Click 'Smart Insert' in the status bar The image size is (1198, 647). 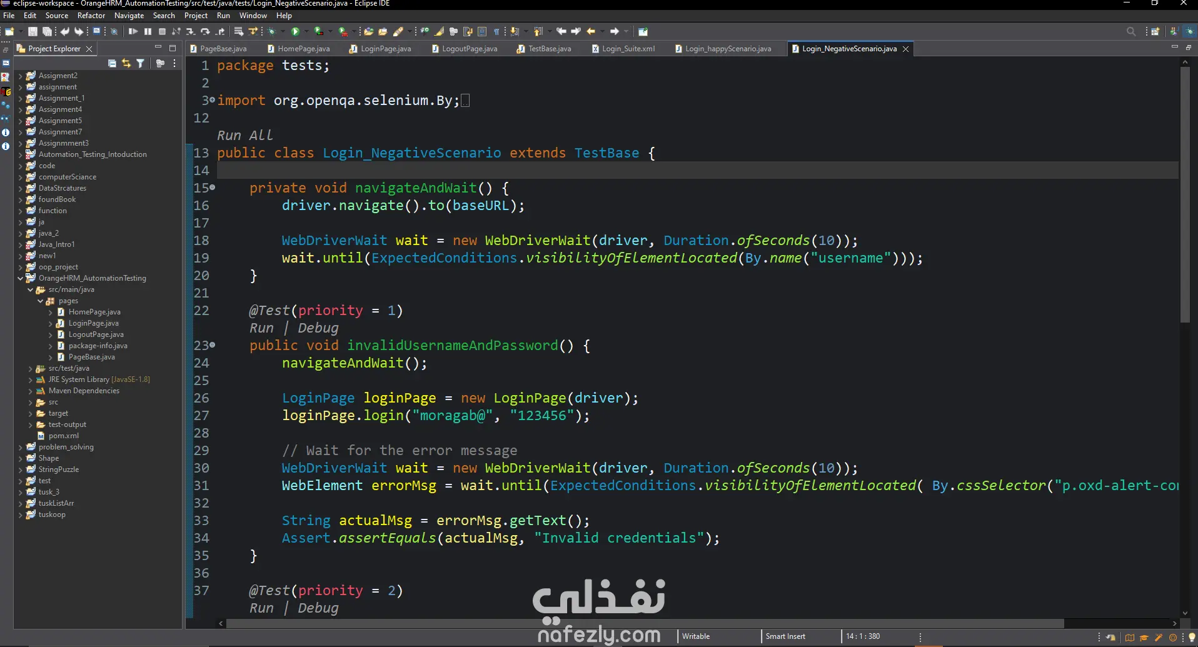[785, 636]
